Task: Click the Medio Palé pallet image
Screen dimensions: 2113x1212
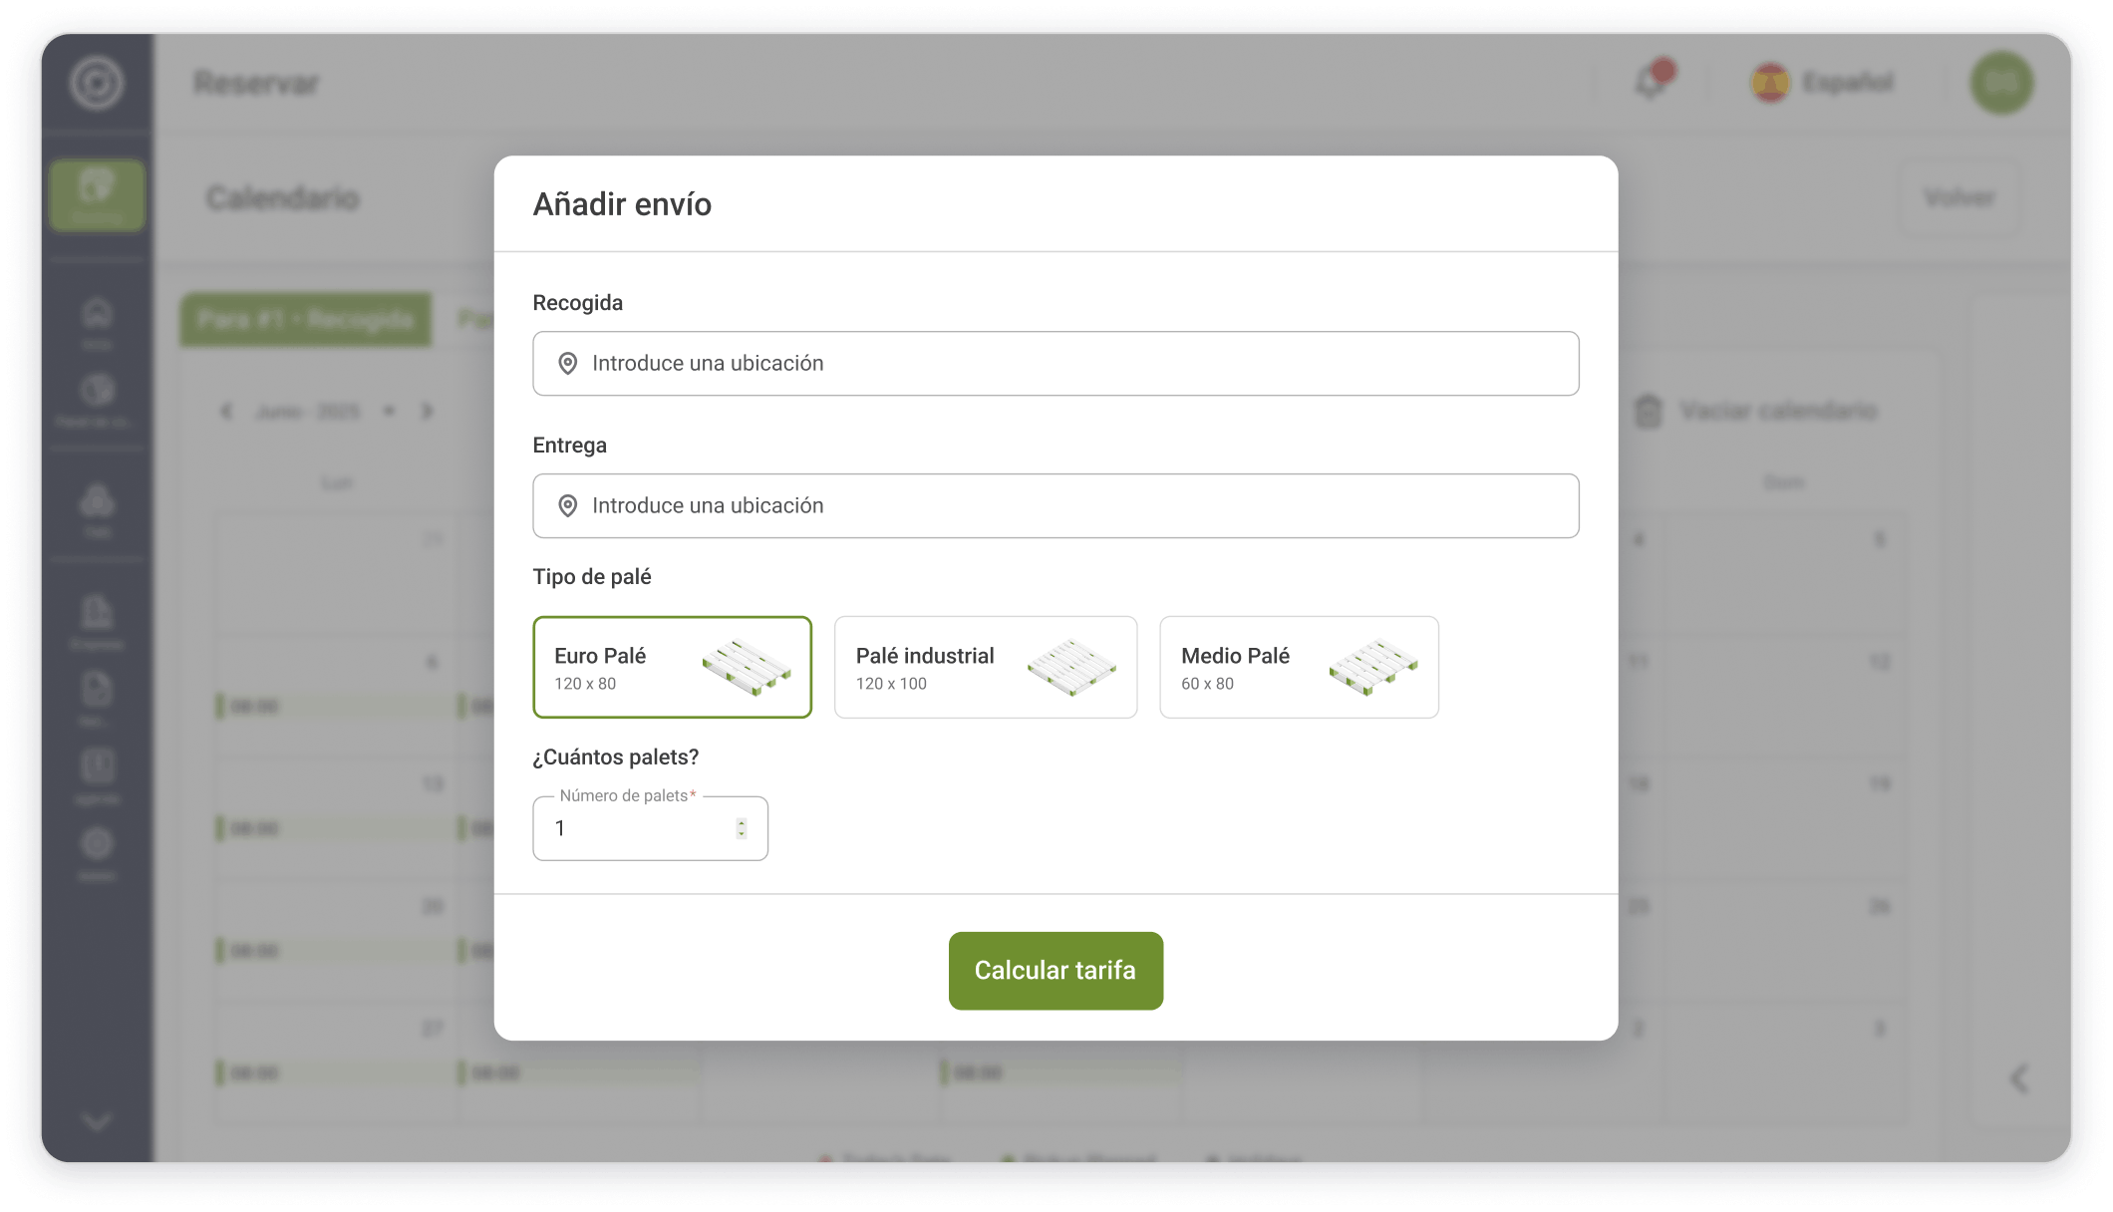Action: click(x=1373, y=667)
